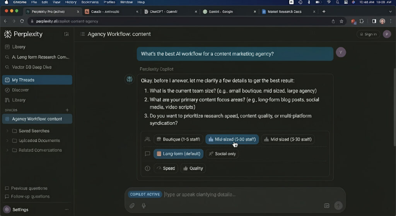The width and height of the screenshot is (396, 216).
Task: Attach a file with the paperclip icon
Action: (x=132, y=206)
